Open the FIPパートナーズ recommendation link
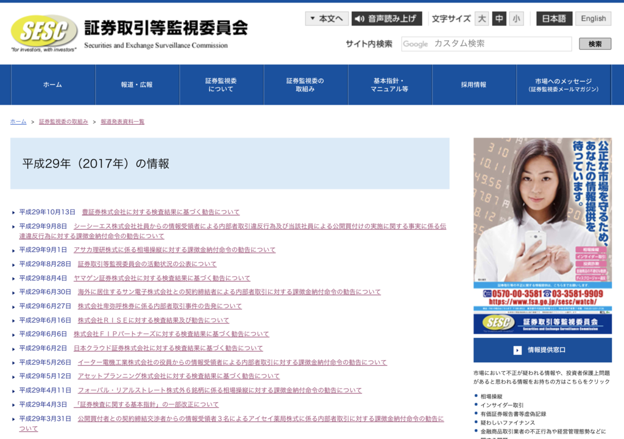 point(171,334)
